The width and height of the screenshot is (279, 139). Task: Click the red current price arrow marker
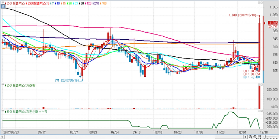[264, 23]
